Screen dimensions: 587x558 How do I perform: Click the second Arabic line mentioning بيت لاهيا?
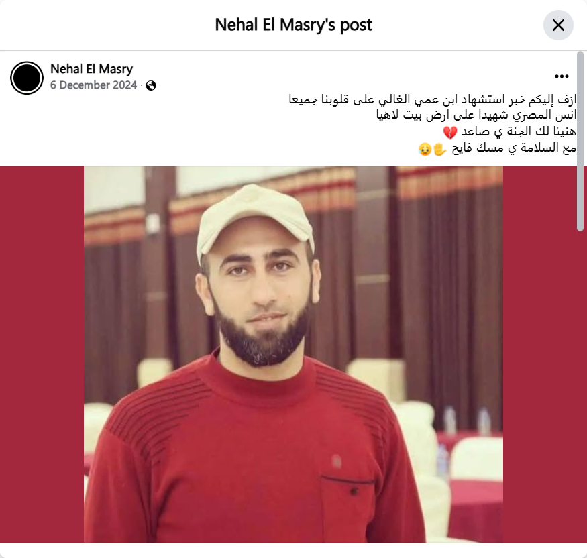[476, 115]
